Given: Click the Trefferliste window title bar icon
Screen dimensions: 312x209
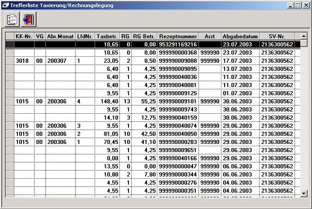Looking at the screenshot, I should pyautogui.click(x=5, y=5).
